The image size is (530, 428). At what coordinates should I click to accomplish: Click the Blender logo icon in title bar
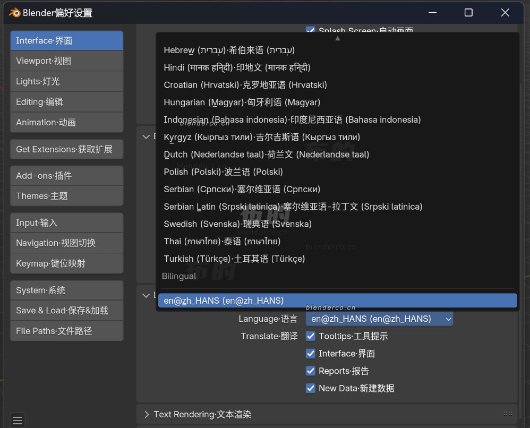click(x=15, y=13)
